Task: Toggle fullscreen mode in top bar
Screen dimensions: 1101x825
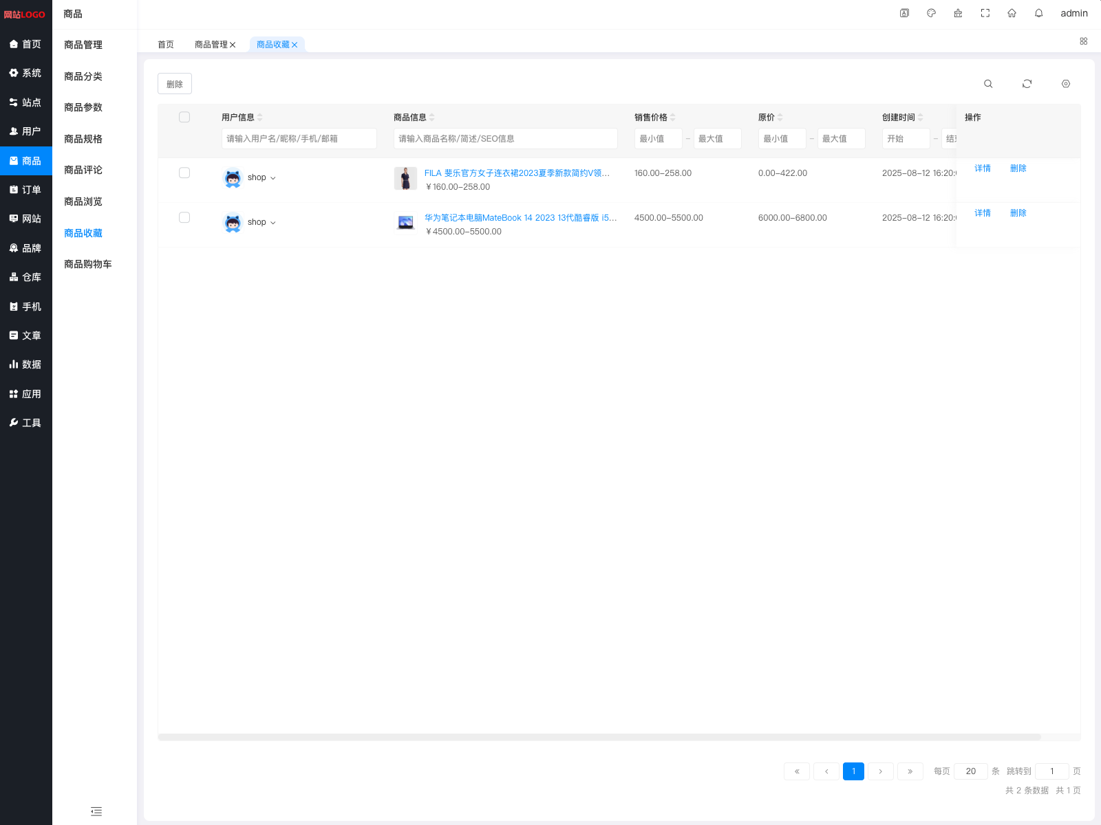Action: [985, 13]
